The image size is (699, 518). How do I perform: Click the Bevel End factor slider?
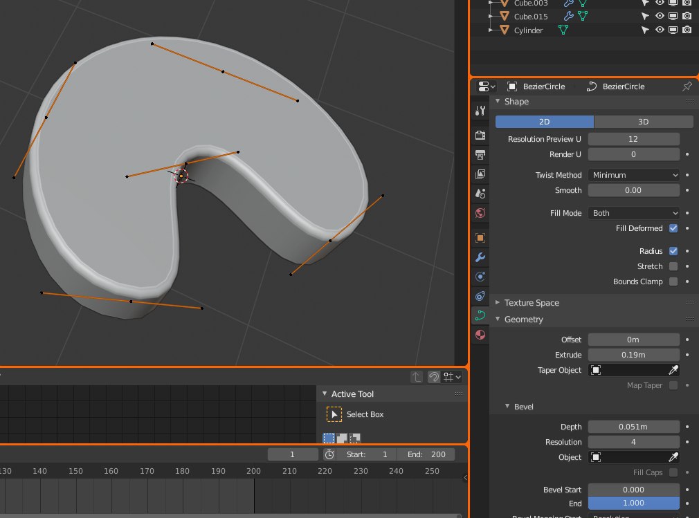pyautogui.click(x=633, y=503)
